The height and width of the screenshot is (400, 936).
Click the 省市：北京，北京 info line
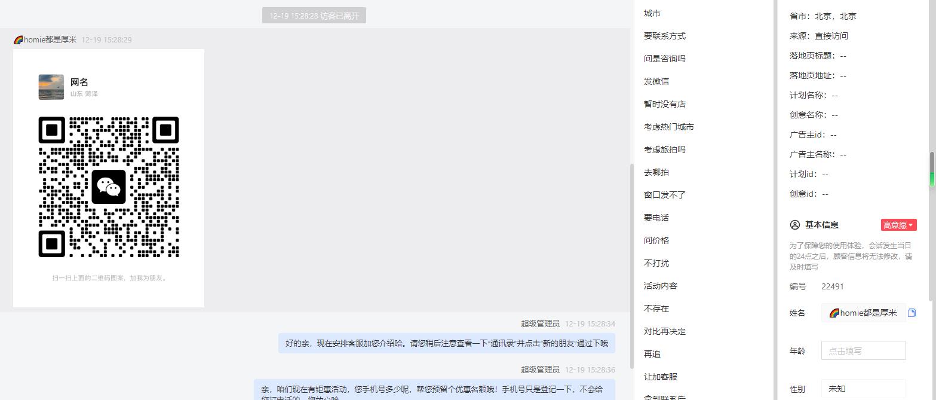823,16
